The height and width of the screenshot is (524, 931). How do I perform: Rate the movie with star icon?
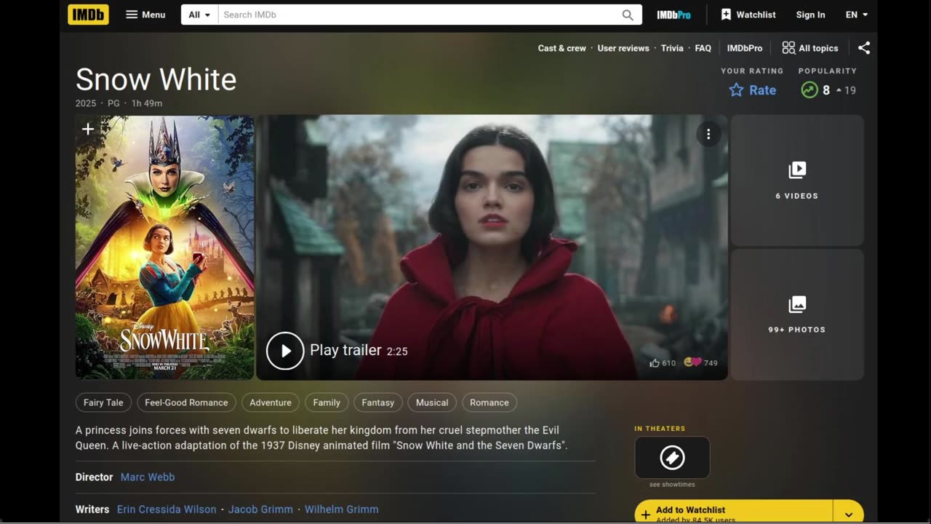[752, 90]
